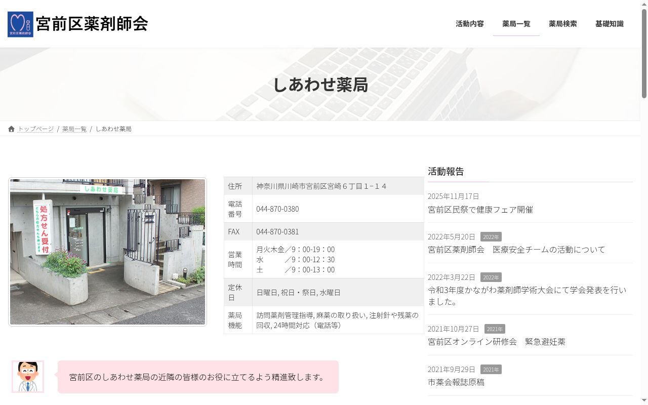This screenshot has width=648, height=405.
Task: Click the date 2025年11月17日
Action: (454, 196)
